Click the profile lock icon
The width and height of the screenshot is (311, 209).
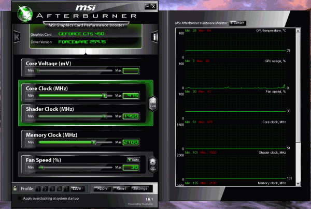(15, 188)
